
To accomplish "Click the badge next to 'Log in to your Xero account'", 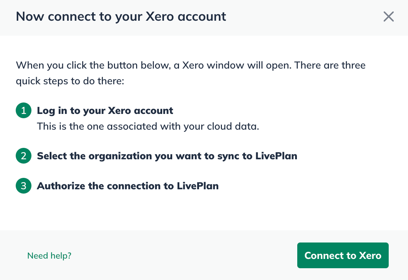I will pyautogui.click(x=23, y=110).
